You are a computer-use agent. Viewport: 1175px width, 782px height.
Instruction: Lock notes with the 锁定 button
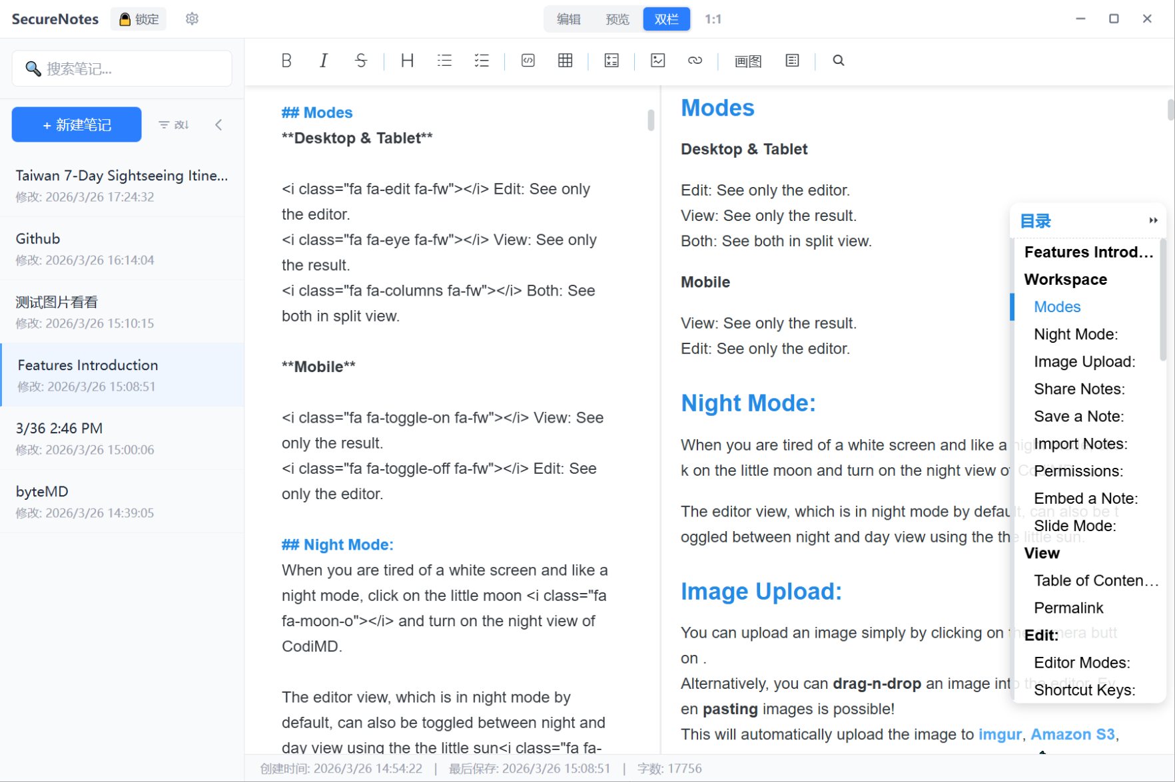point(139,19)
